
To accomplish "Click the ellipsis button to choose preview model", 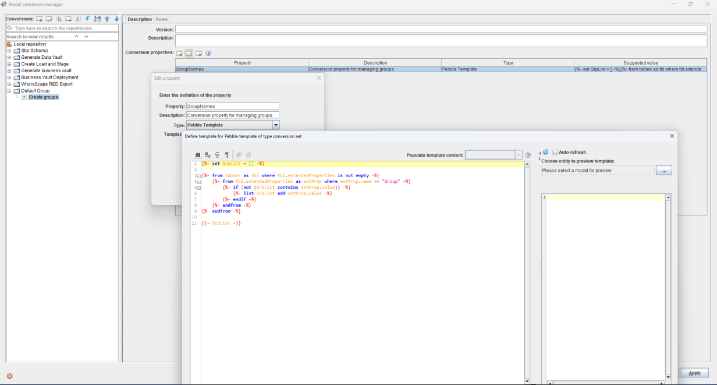I will pyautogui.click(x=664, y=171).
